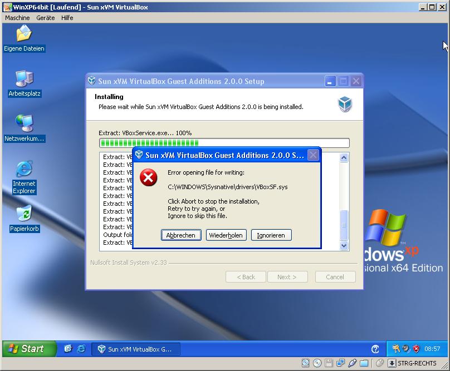Viewport: 450px width, 371px height.
Task: Click the taskbar clock showing 08:57
Action: click(x=432, y=349)
